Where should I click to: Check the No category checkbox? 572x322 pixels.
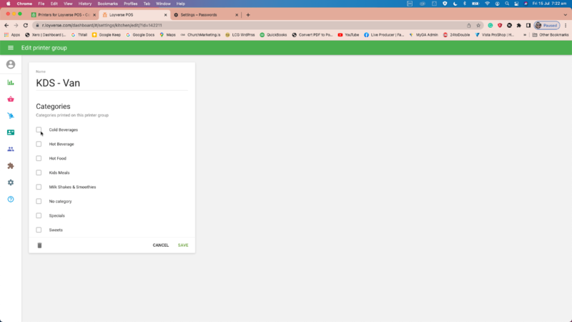pyautogui.click(x=39, y=201)
